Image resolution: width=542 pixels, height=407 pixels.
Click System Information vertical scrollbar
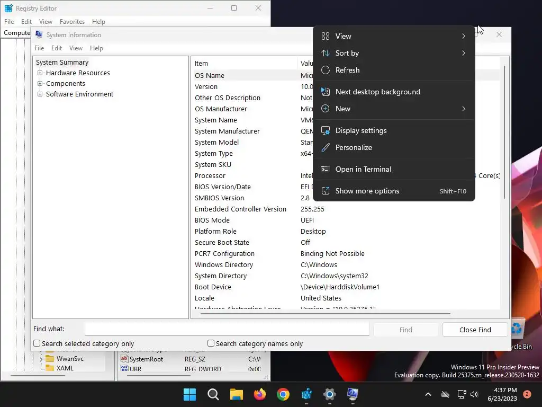click(x=504, y=132)
